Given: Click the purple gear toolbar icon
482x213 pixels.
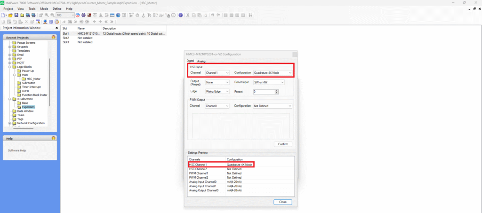Looking at the screenshot, I should point(83,15).
